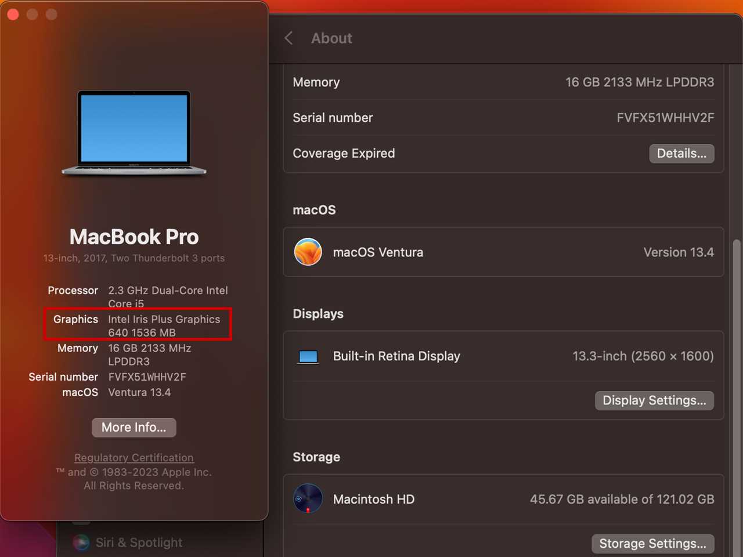Screen dimensions: 743x557
Task: Click the Displays section heading
Action: pos(318,314)
